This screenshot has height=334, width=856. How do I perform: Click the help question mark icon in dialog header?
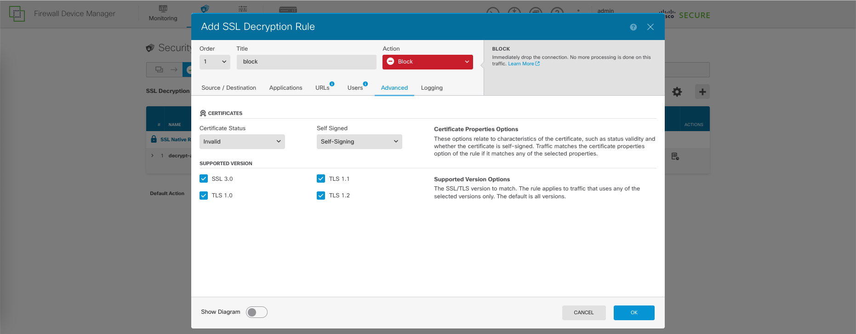tap(633, 27)
